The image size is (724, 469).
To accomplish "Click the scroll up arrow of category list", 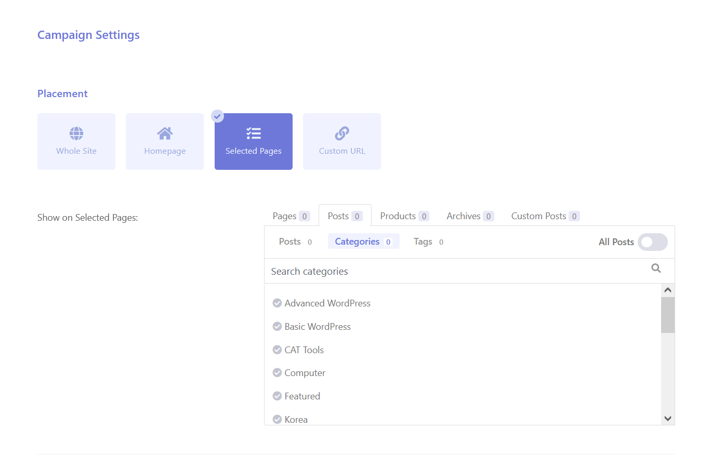I will (x=668, y=290).
